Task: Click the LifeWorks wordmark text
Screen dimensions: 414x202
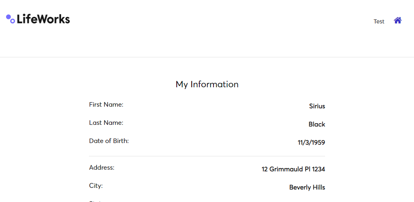Action: coord(44,19)
